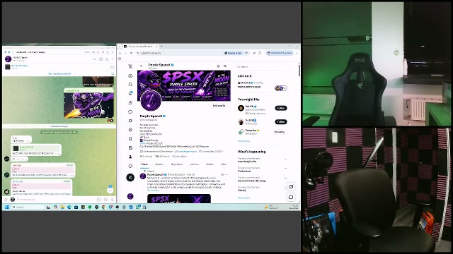Screen dimensions: 453x254
Task: Click the Windows taskbar search box
Action: 28,207
